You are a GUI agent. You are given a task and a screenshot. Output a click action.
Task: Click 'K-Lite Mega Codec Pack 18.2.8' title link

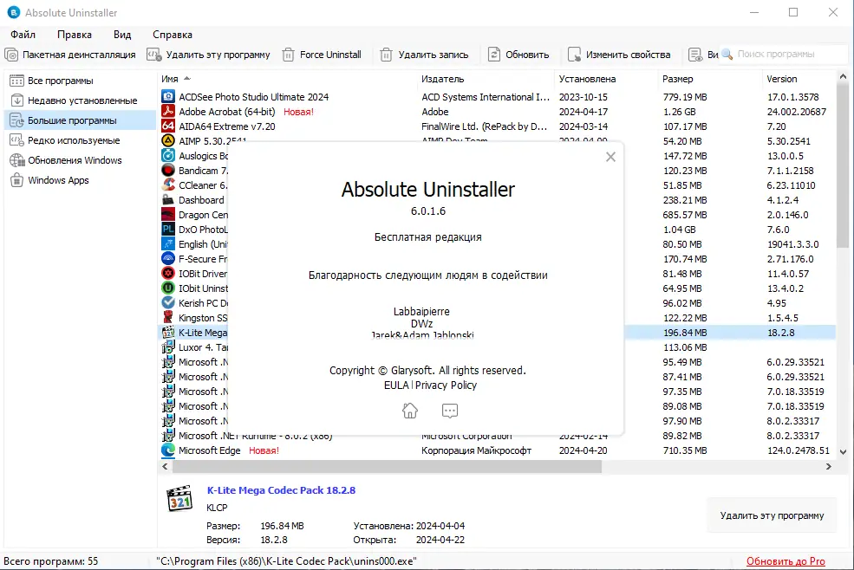pos(281,490)
